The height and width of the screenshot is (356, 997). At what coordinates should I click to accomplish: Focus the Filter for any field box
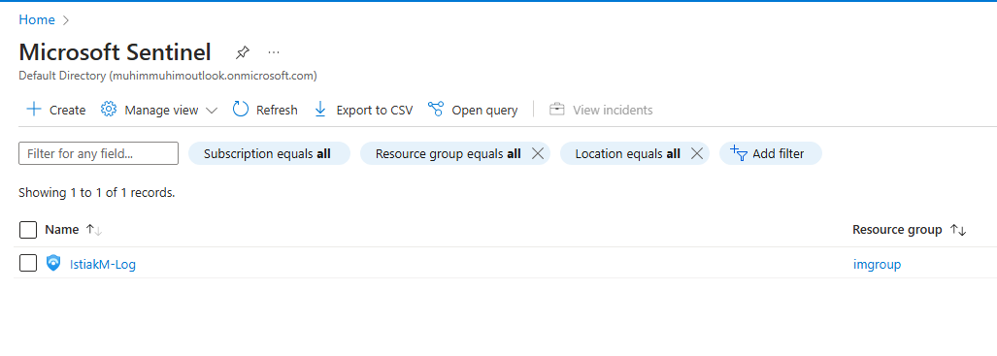[x=99, y=153]
